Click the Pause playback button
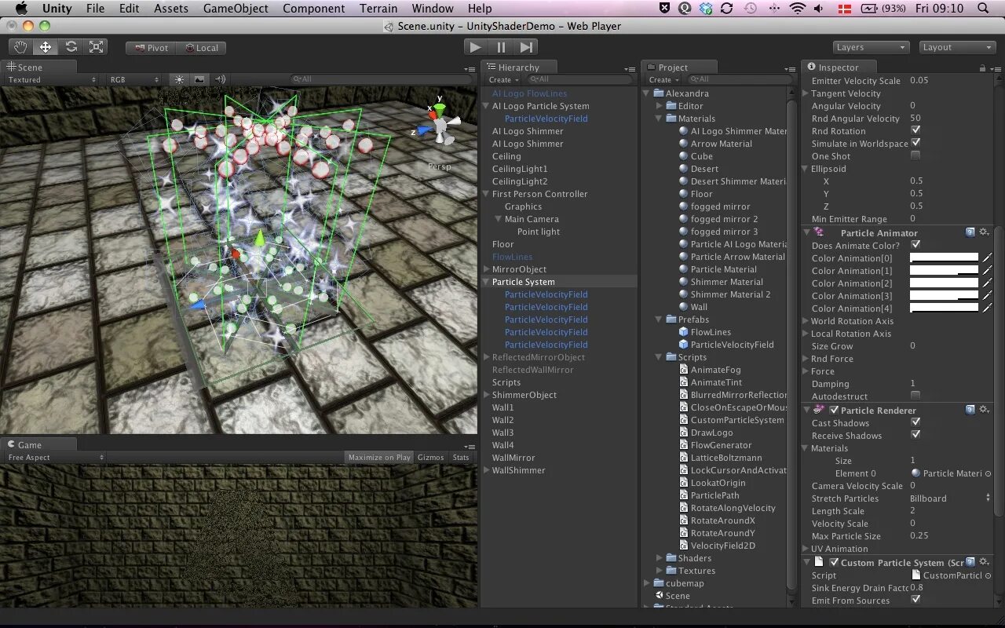Image resolution: width=1005 pixels, height=628 pixels. coord(501,47)
